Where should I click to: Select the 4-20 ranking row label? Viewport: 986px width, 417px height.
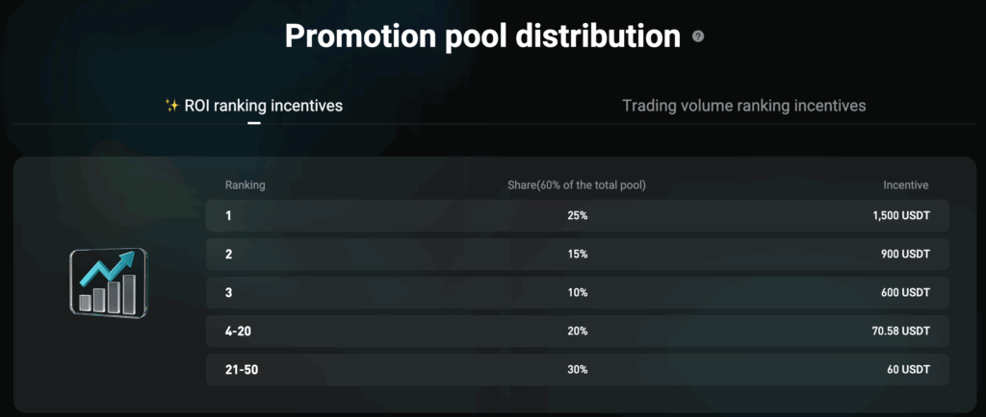pyautogui.click(x=238, y=331)
